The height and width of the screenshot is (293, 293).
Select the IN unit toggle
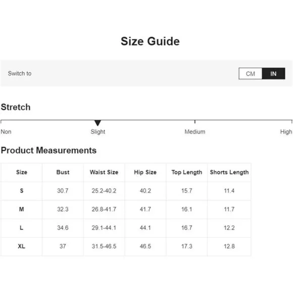273,74
